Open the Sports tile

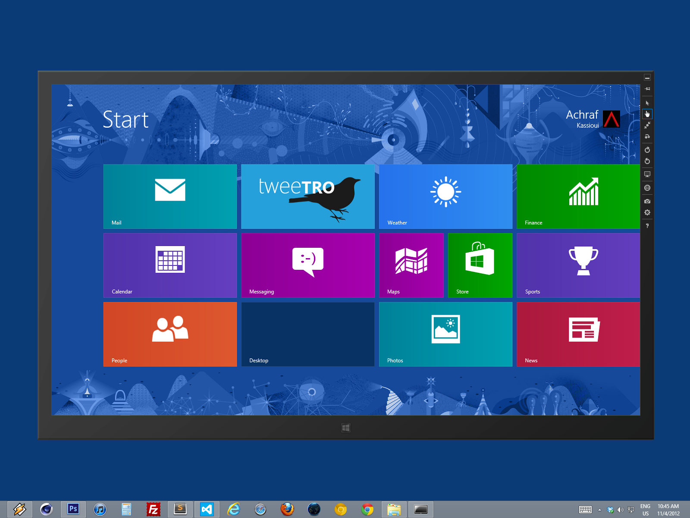pos(578,265)
